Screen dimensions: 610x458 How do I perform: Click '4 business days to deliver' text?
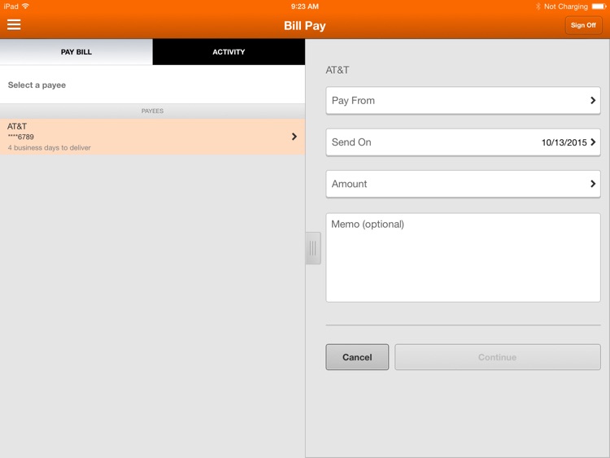click(50, 148)
